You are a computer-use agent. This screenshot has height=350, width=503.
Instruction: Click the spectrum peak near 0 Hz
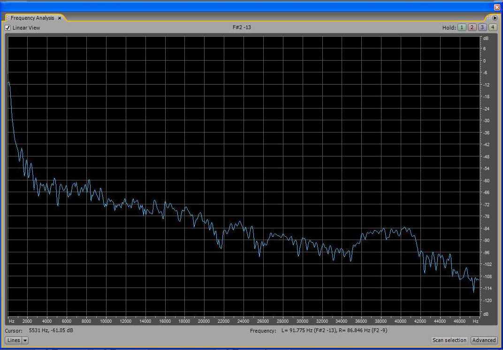9,83
